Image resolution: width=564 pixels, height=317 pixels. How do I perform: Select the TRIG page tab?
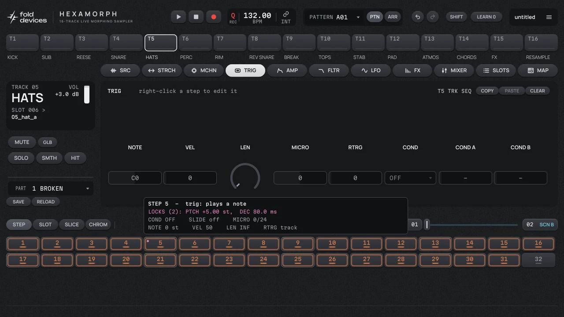(245, 70)
